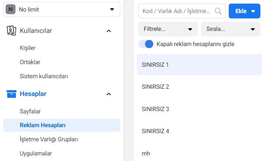Click the search magnifier icon
The width and height of the screenshot is (265, 161).
pyautogui.click(x=218, y=11)
